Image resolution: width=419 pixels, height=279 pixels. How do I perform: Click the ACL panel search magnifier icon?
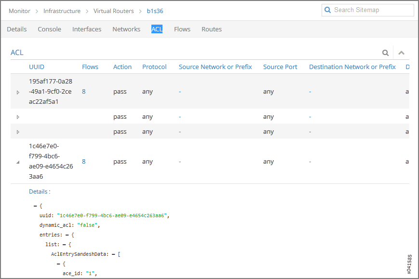(x=385, y=53)
